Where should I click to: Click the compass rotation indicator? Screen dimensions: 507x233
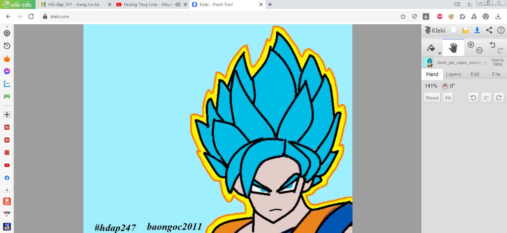pos(445,86)
